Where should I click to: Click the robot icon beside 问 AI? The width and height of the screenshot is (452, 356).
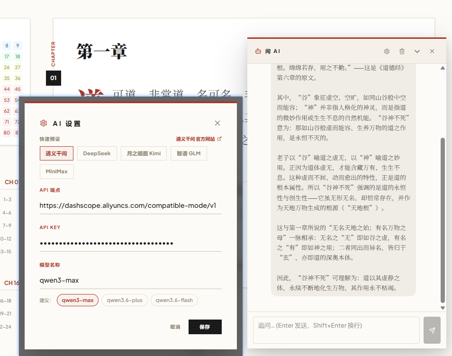point(258,51)
